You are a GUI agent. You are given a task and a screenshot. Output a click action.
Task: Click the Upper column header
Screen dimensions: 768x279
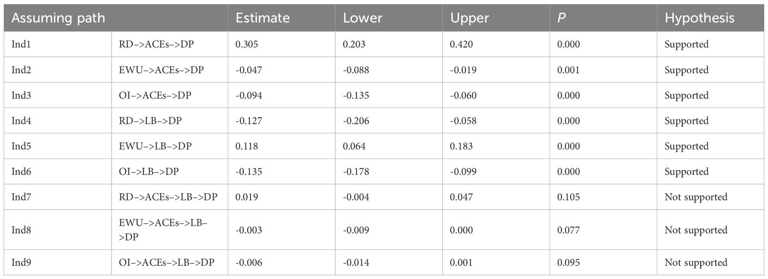[x=470, y=18]
